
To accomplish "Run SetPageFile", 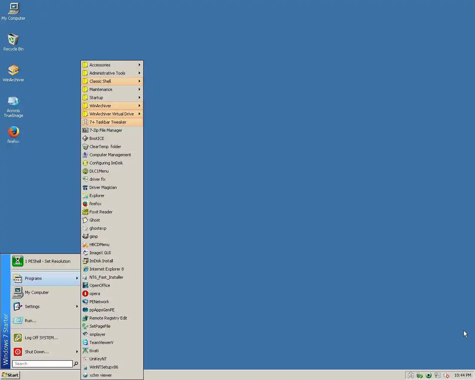I will coord(112,326).
